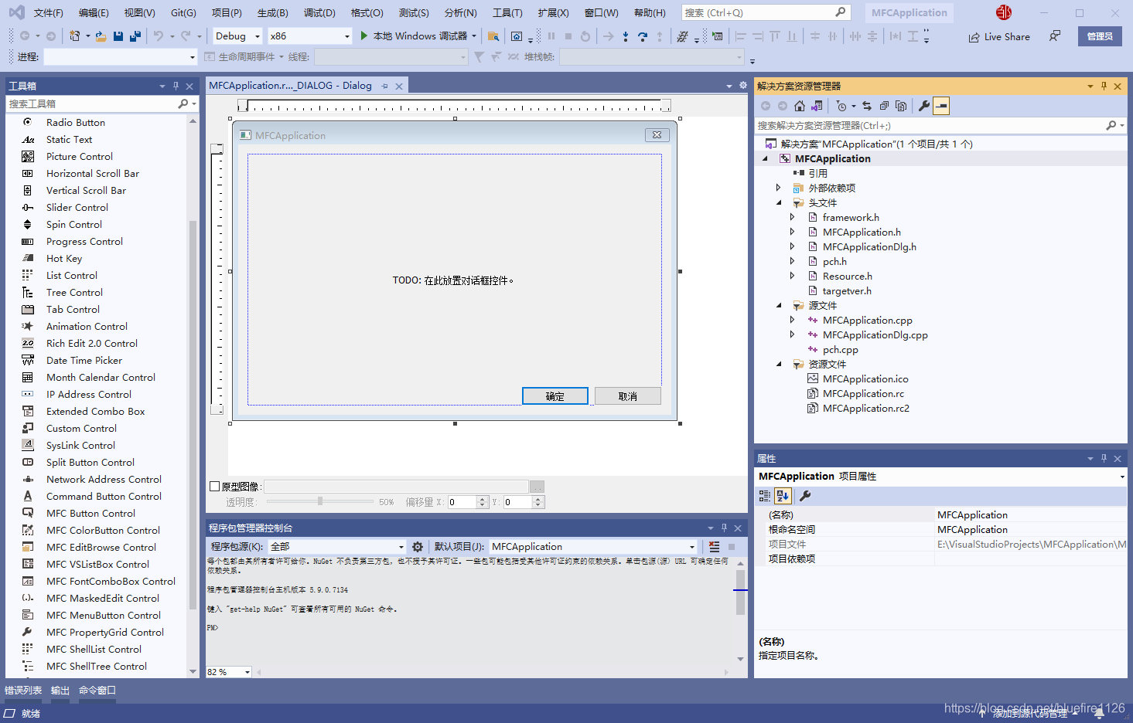The height and width of the screenshot is (723, 1133).
Task: Click the 透明度 transparency slider
Action: click(319, 501)
